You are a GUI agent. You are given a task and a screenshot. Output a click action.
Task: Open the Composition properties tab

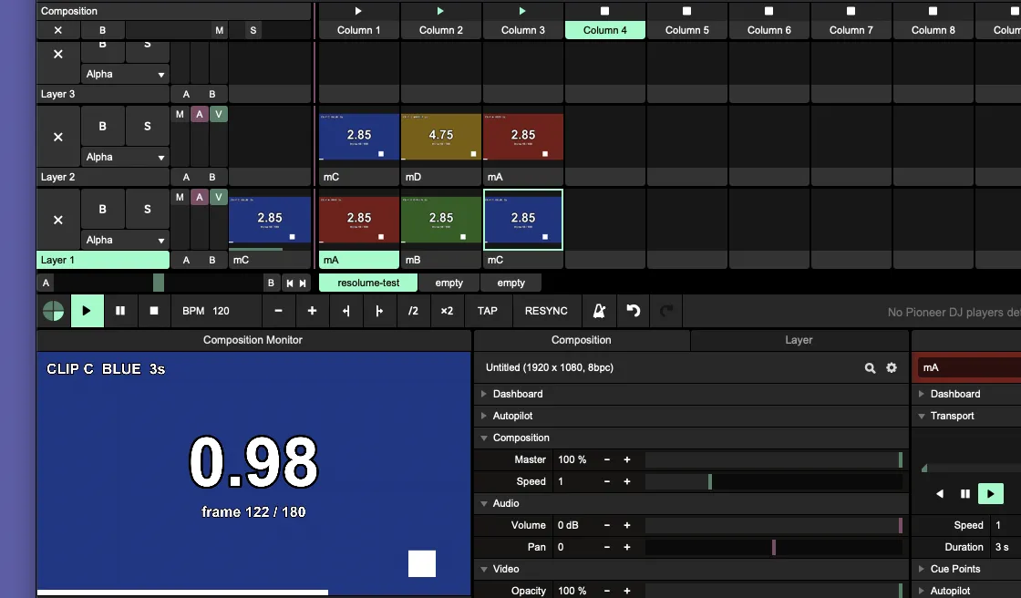coord(582,340)
